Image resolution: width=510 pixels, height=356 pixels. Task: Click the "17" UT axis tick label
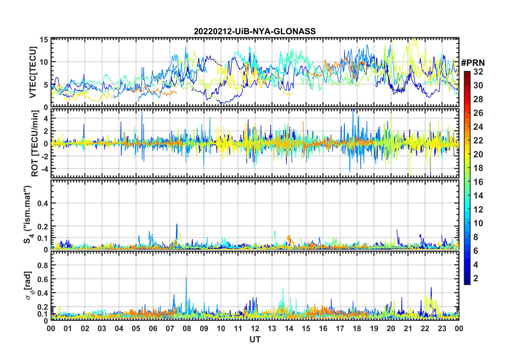[x=340, y=328]
